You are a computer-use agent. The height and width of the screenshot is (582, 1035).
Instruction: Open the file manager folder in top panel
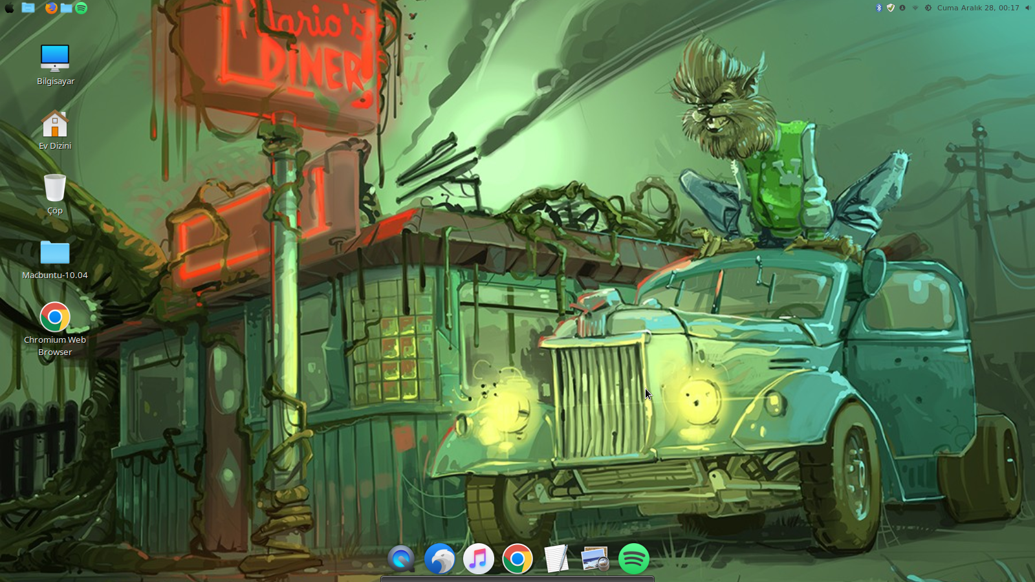[x=66, y=8]
